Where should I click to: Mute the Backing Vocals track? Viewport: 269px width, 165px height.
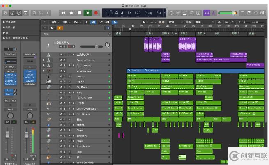click(x=60, y=60)
